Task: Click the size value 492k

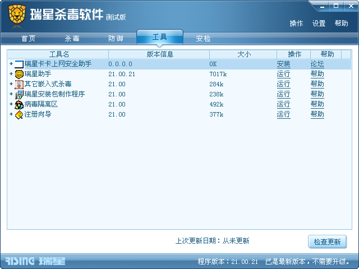Action: click(217, 105)
